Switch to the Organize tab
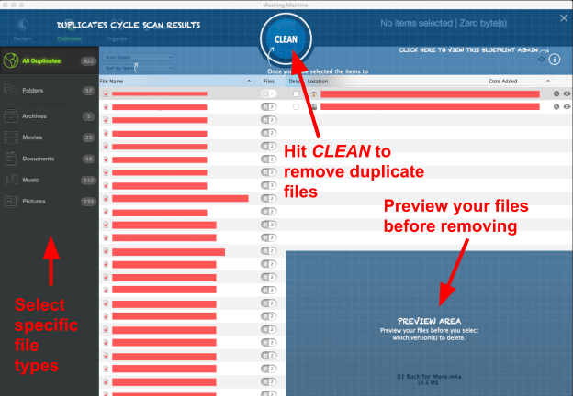 (117, 30)
